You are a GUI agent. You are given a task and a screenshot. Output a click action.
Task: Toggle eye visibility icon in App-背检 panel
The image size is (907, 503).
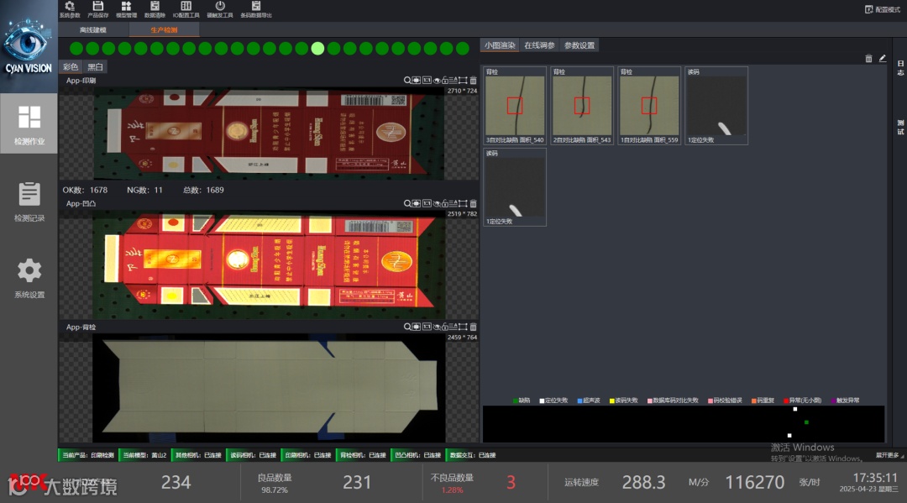(437, 327)
